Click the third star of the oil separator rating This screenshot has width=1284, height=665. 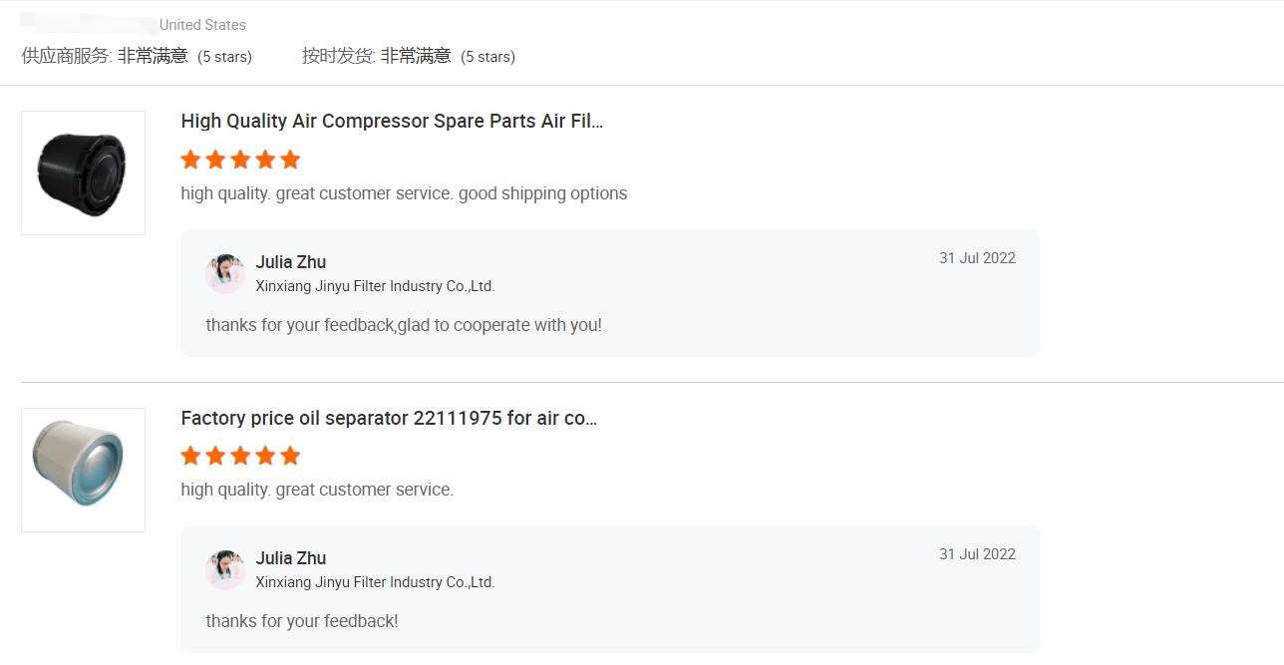240,456
